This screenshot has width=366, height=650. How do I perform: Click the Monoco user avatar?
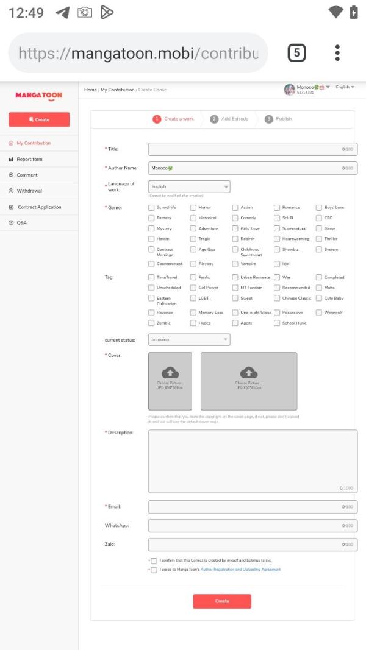pyautogui.click(x=289, y=90)
